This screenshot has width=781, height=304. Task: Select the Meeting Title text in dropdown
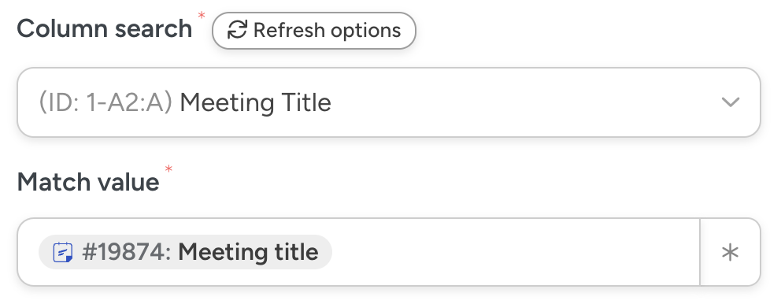(x=256, y=103)
